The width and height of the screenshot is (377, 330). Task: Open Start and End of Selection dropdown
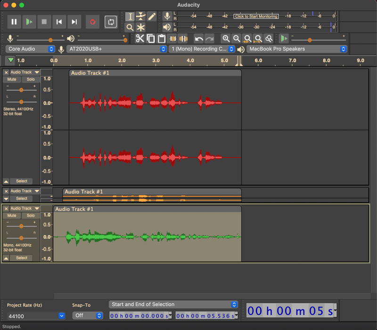(x=173, y=304)
